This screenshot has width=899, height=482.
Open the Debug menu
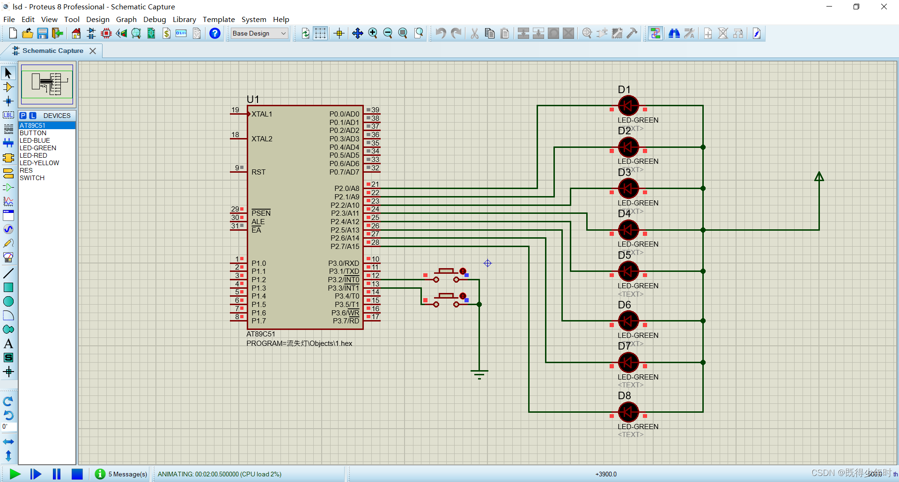155,19
